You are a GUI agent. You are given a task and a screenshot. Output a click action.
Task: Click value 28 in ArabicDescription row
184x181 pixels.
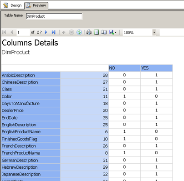(x=84, y=75)
